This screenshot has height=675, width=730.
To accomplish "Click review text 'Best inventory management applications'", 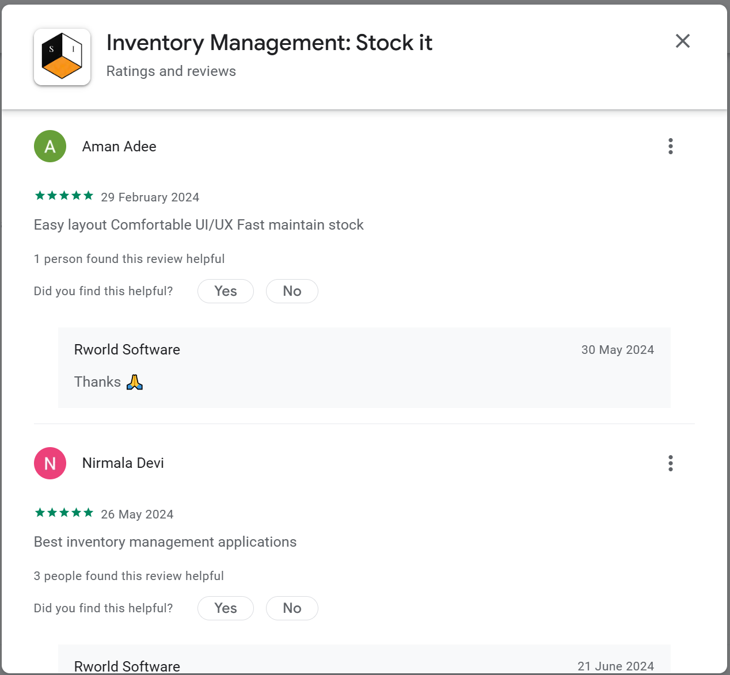I will (x=165, y=542).
